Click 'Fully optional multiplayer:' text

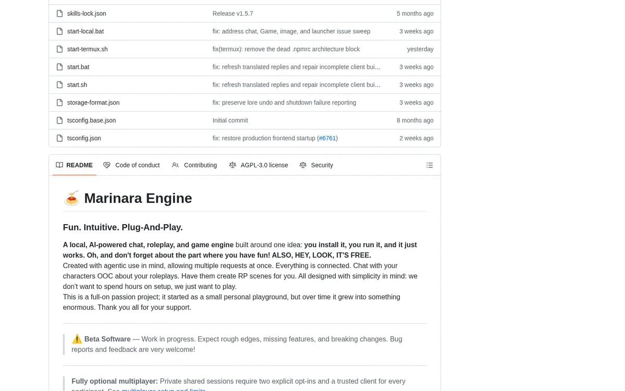pos(115,381)
